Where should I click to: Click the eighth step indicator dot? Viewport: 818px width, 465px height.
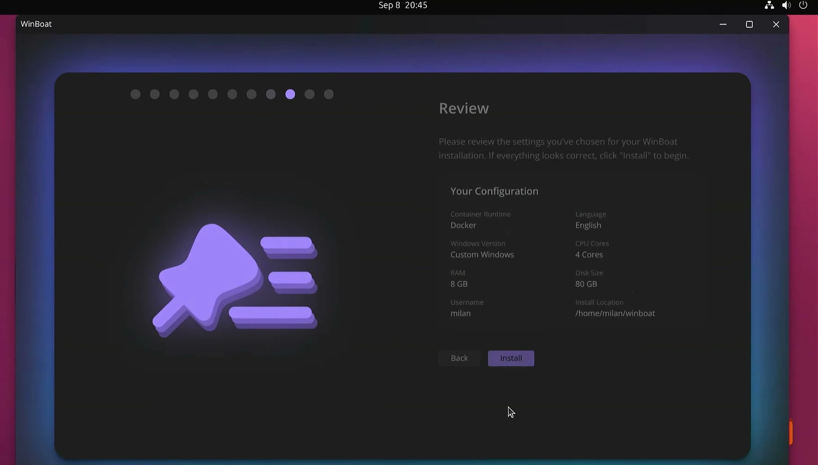pos(271,94)
